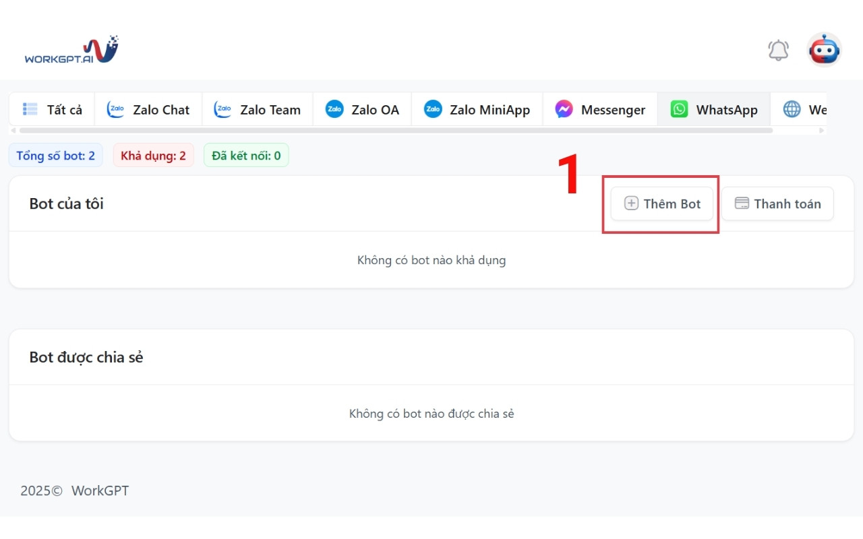Screen dimensions: 863x539
Task: Click the globe web icon
Action: pyautogui.click(x=792, y=109)
